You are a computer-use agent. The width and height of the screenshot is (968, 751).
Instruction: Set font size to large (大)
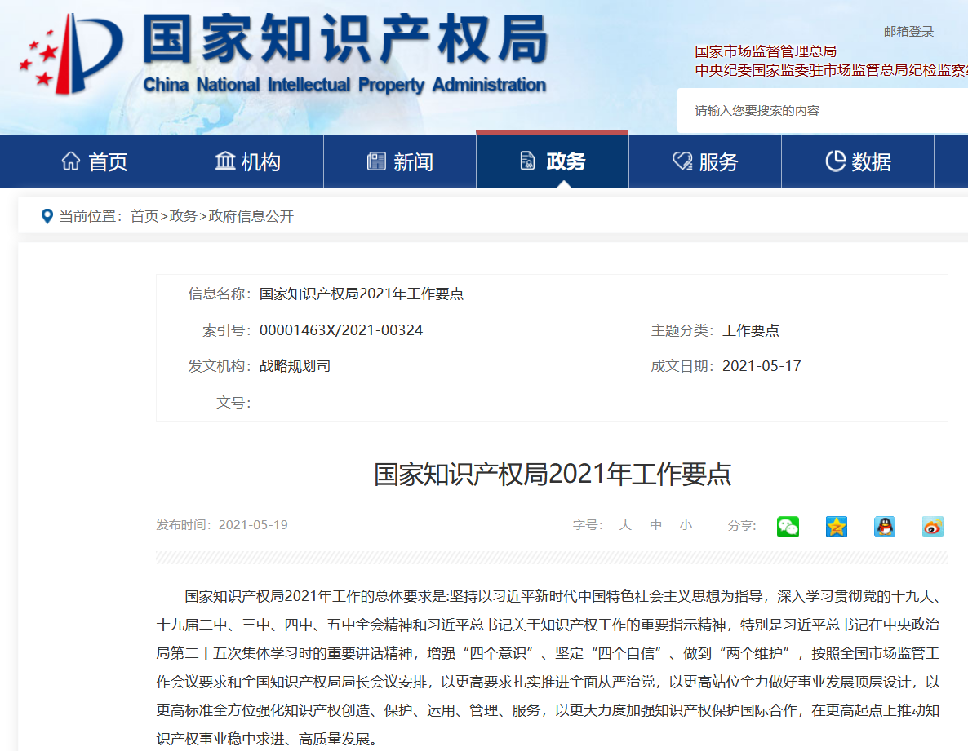625,525
